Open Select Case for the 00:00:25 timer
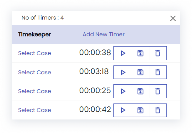This screenshot has width=192, height=133. (x=34, y=91)
